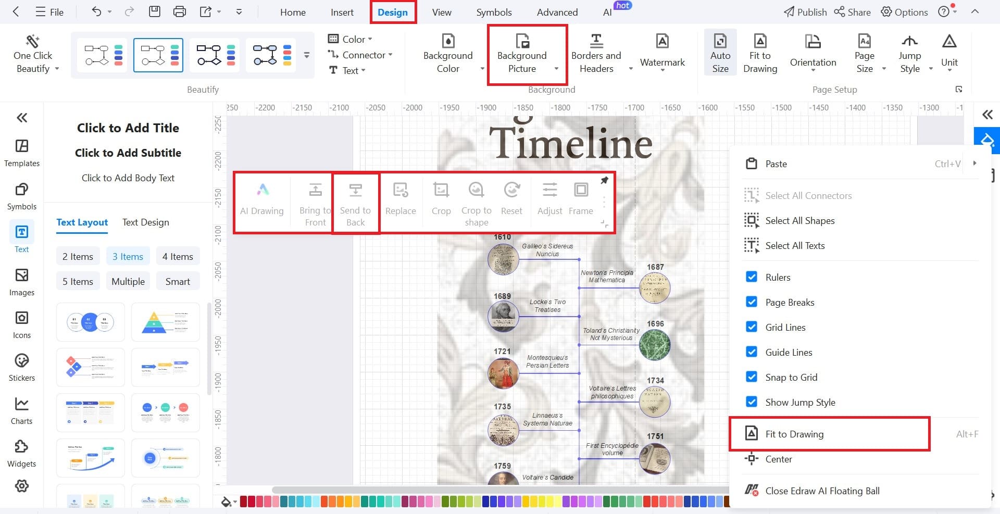
Task: Open Unit setting icon
Action: pos(949,41)
